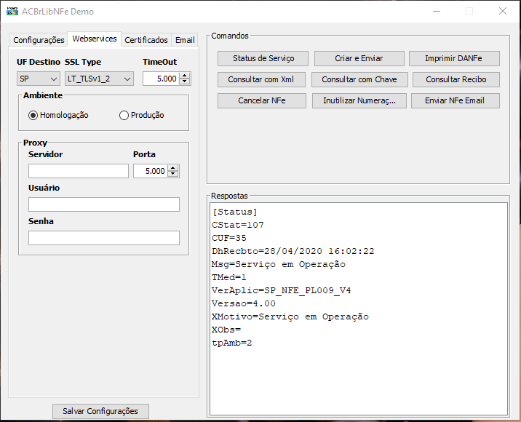Click the Cancelar NFe button
This screenshot has height=422, width=521.
262,100
